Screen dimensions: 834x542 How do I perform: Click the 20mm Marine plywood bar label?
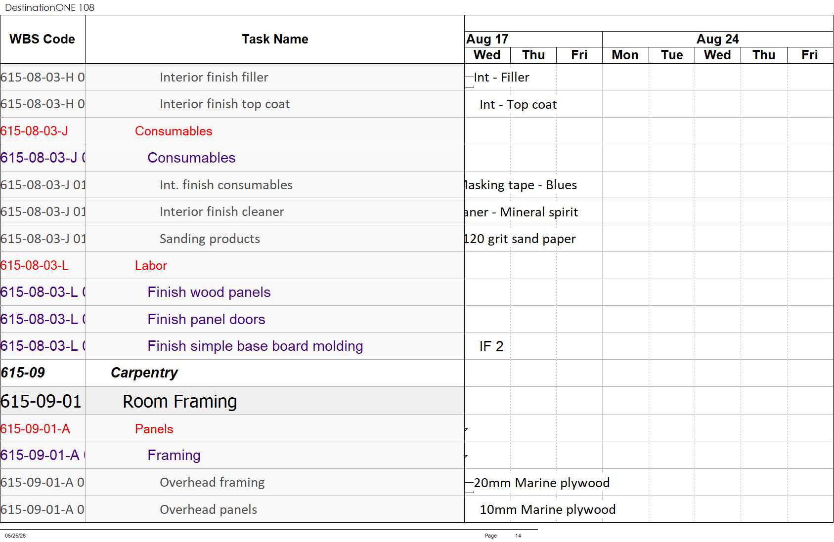click(x=541, y=483)
